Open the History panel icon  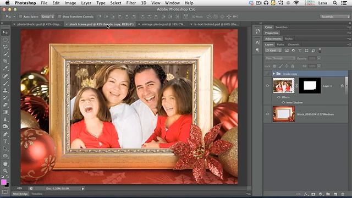pos(257,31)
